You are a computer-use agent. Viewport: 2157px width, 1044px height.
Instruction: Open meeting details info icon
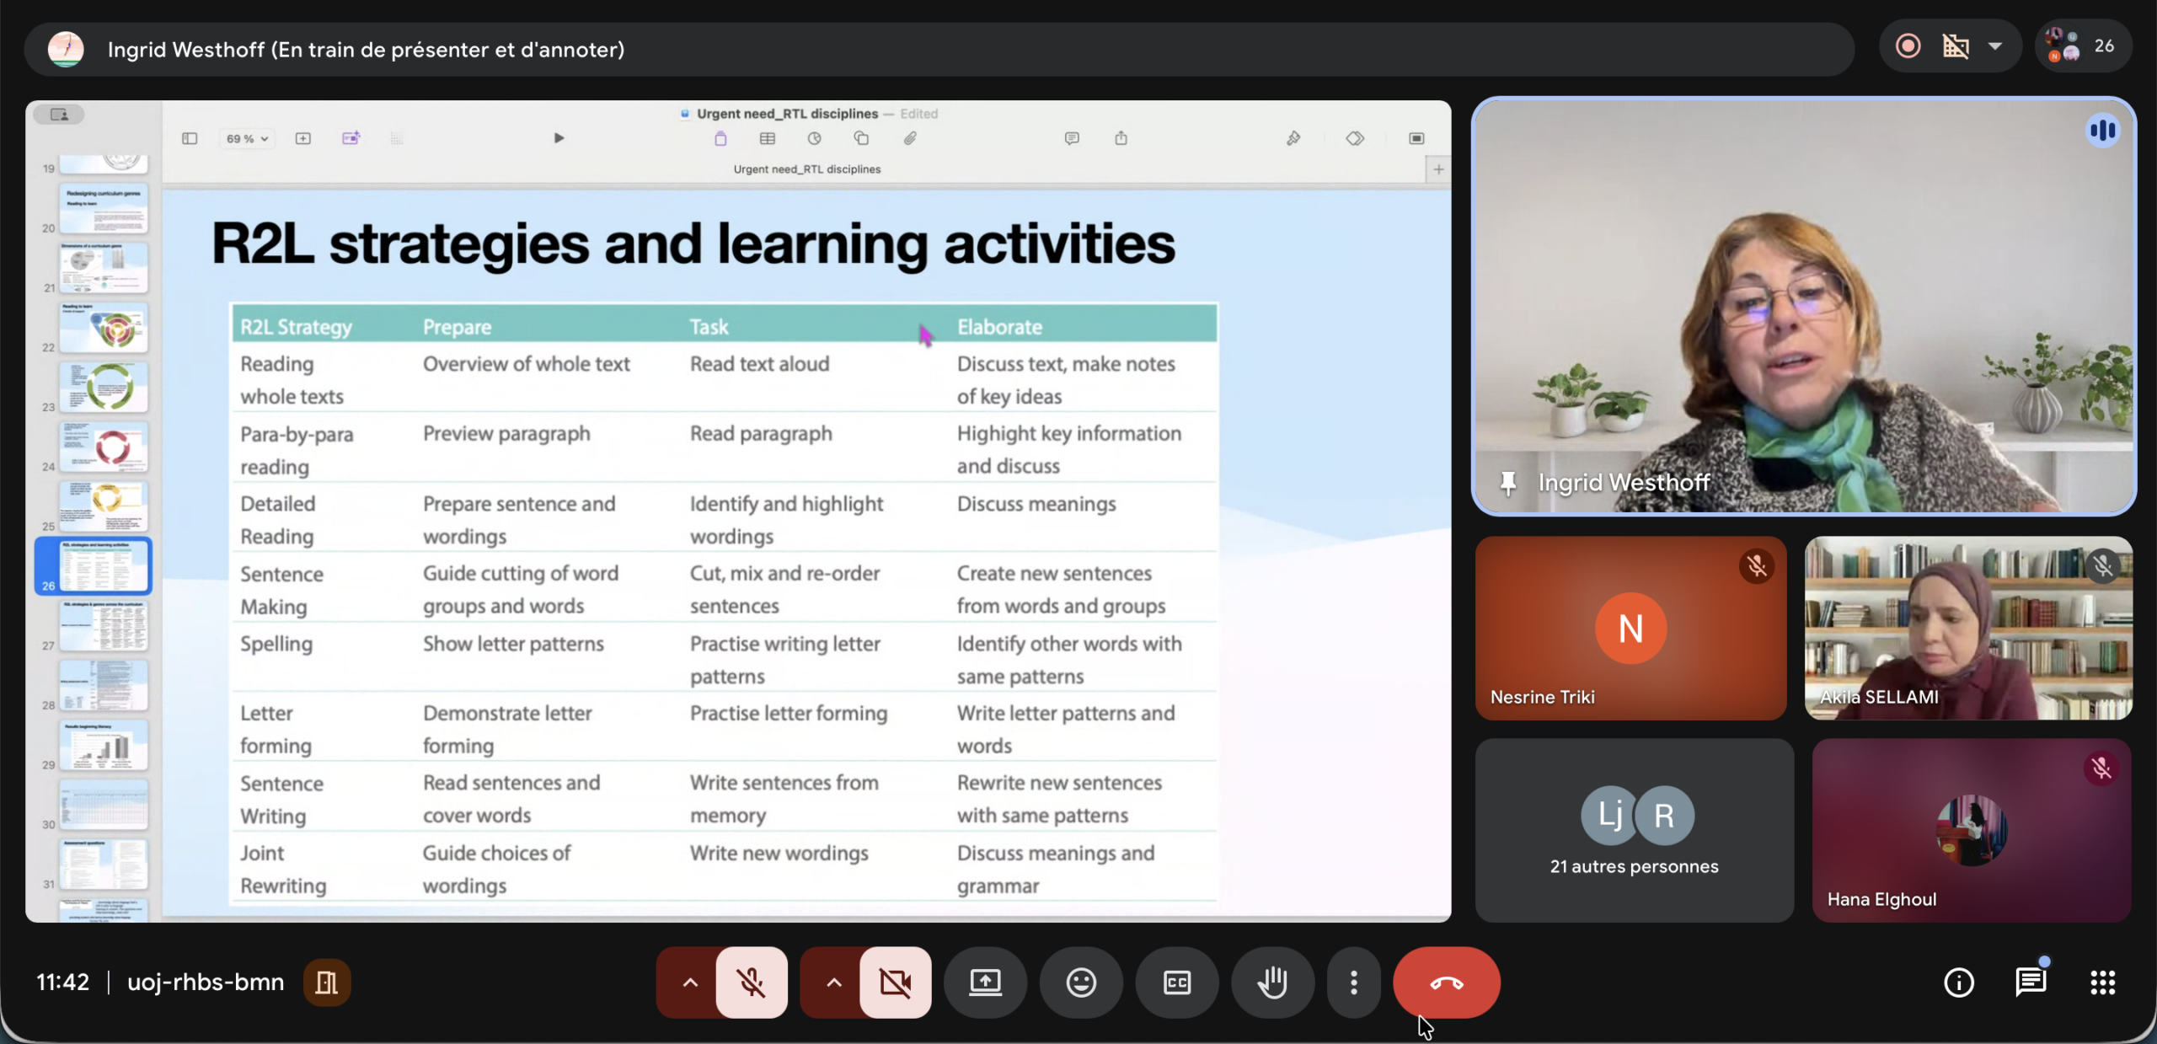point(1958,982)
